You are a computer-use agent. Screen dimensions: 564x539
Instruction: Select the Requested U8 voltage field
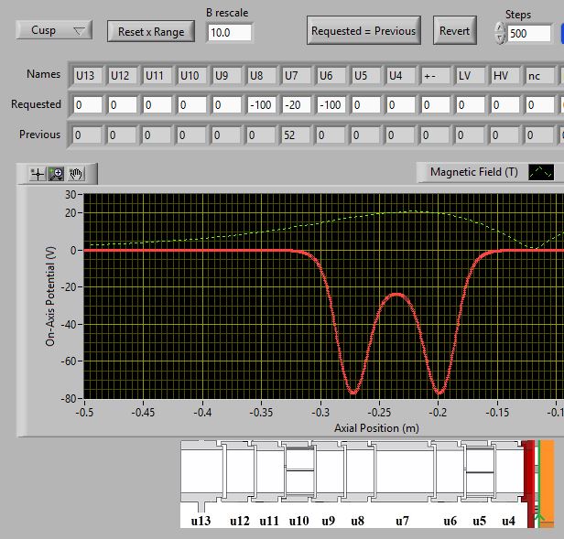262,105
